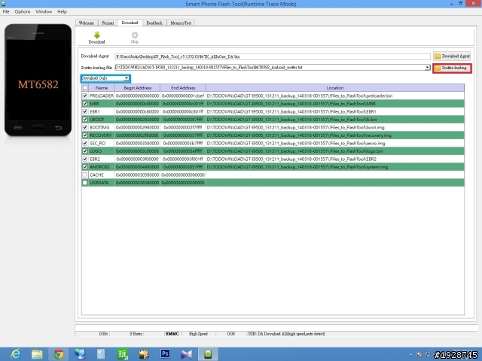Click the green game icon in taskbar

tap(122, 354)
